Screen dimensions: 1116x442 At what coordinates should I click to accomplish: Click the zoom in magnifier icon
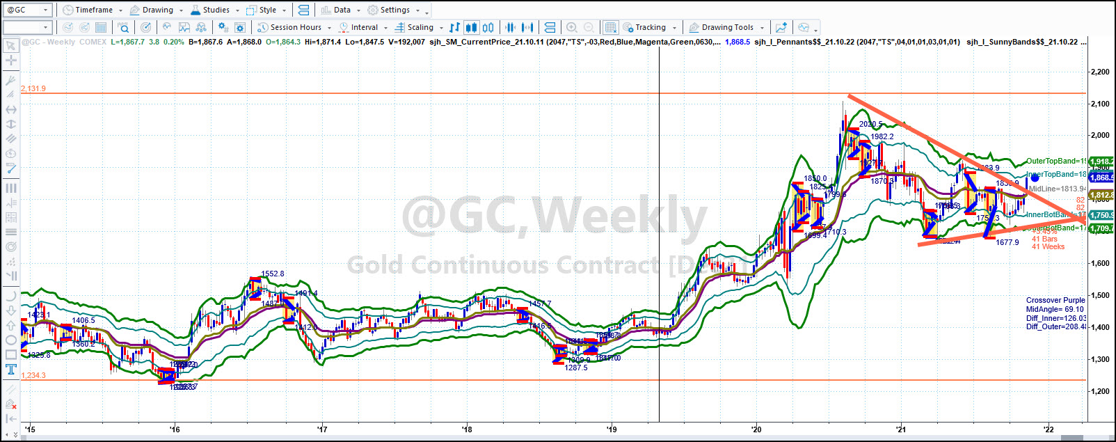[572, 28]
